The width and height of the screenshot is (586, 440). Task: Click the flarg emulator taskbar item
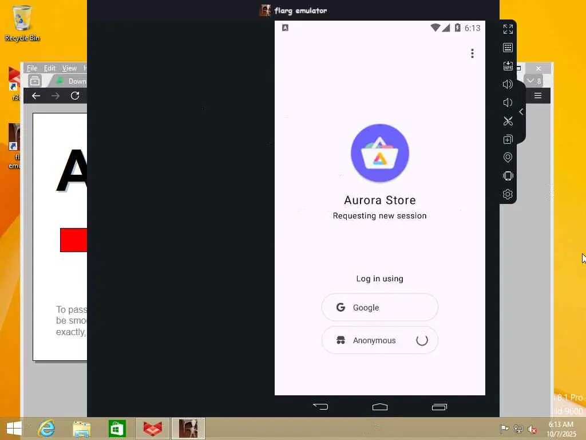188,429
